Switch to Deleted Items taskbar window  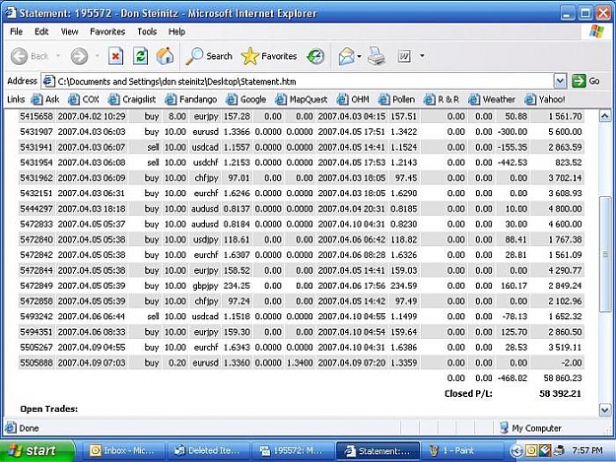pos(208,450)
